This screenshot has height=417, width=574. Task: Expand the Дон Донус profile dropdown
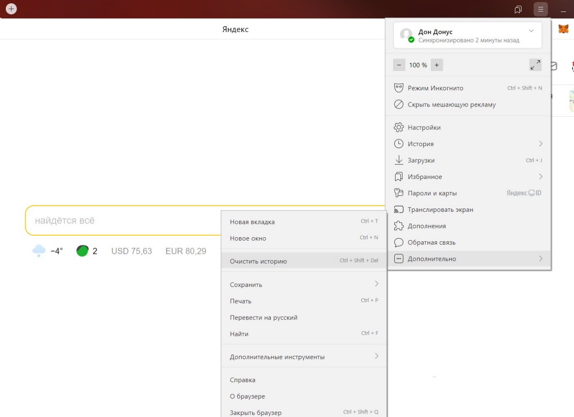click(x=531, y=31)
